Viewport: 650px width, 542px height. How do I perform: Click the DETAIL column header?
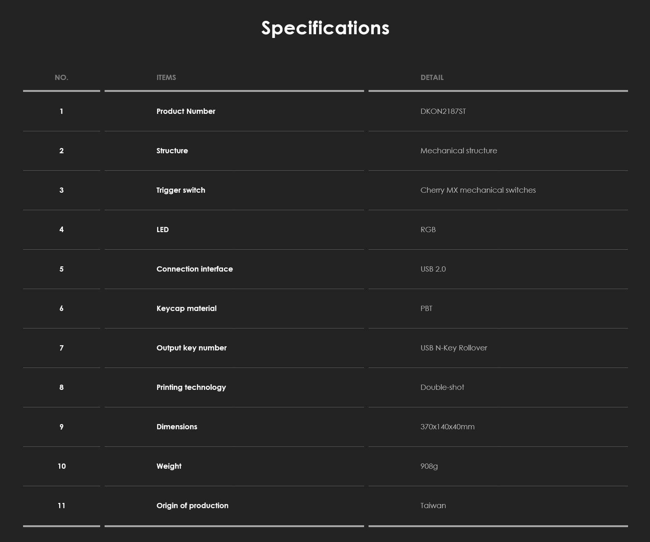432,77
